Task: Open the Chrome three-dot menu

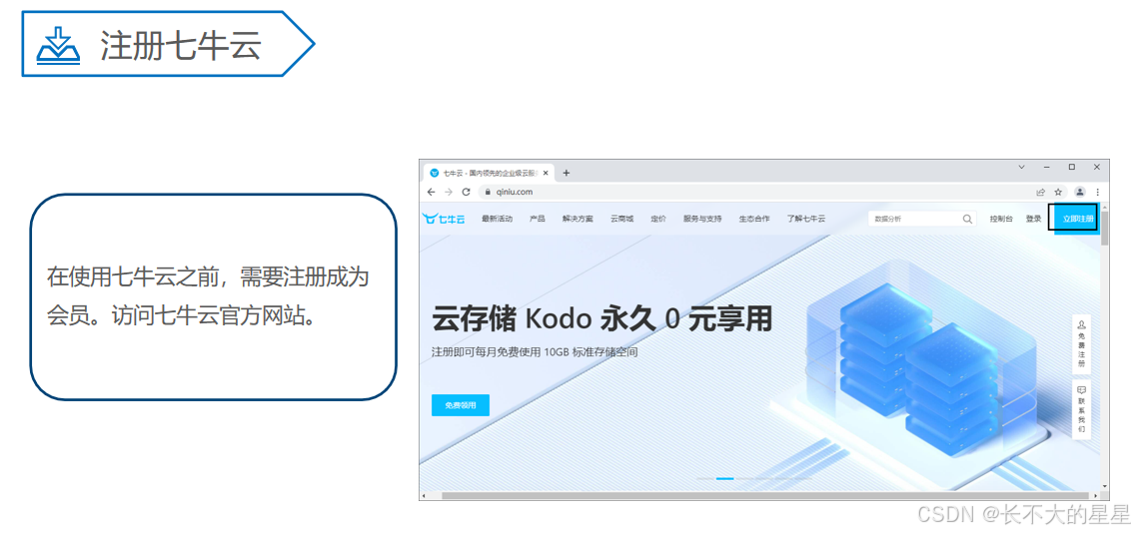Action: point(1097,192)
